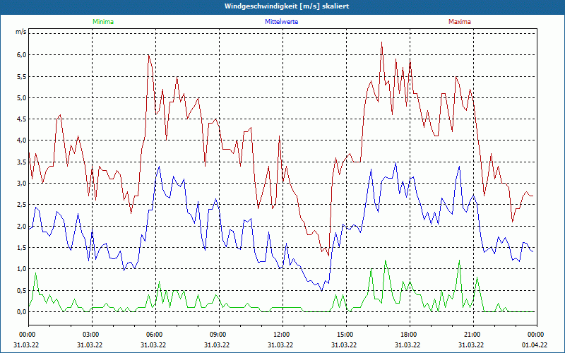Click the '01.04.22' date label
The width and height of the screenshot is (565, 353).
coord(535,345)
